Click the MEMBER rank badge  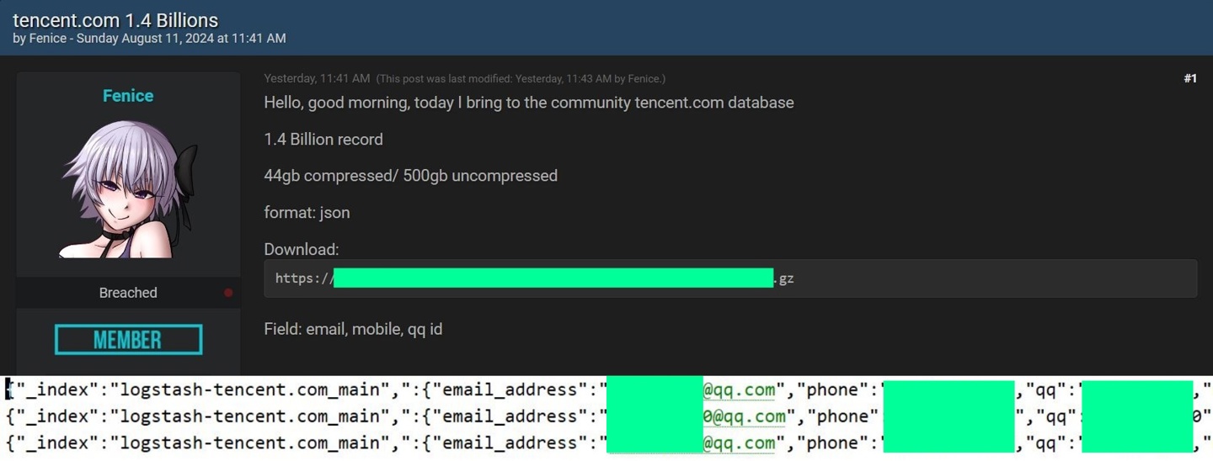(x=128, y=339)
